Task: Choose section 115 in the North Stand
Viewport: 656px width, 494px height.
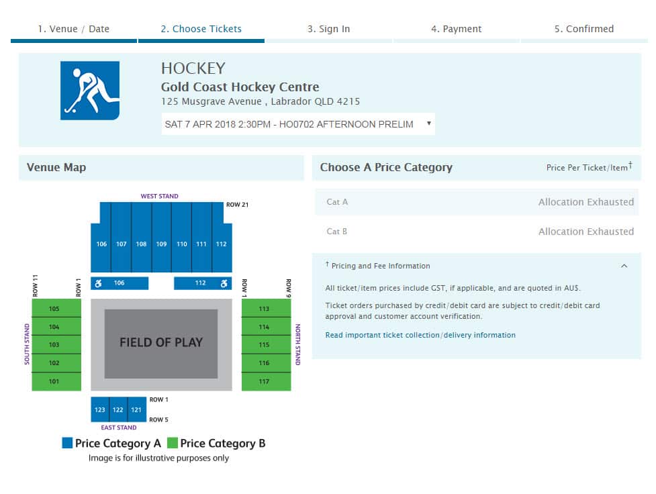Action: (264, 345)
